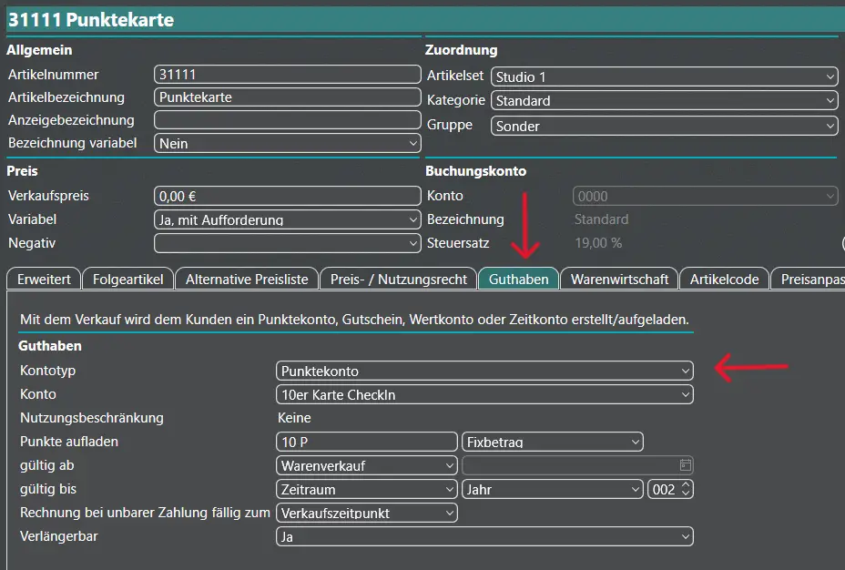Open the Gruppe dropdown showing Sonder

tap(665, 126)
